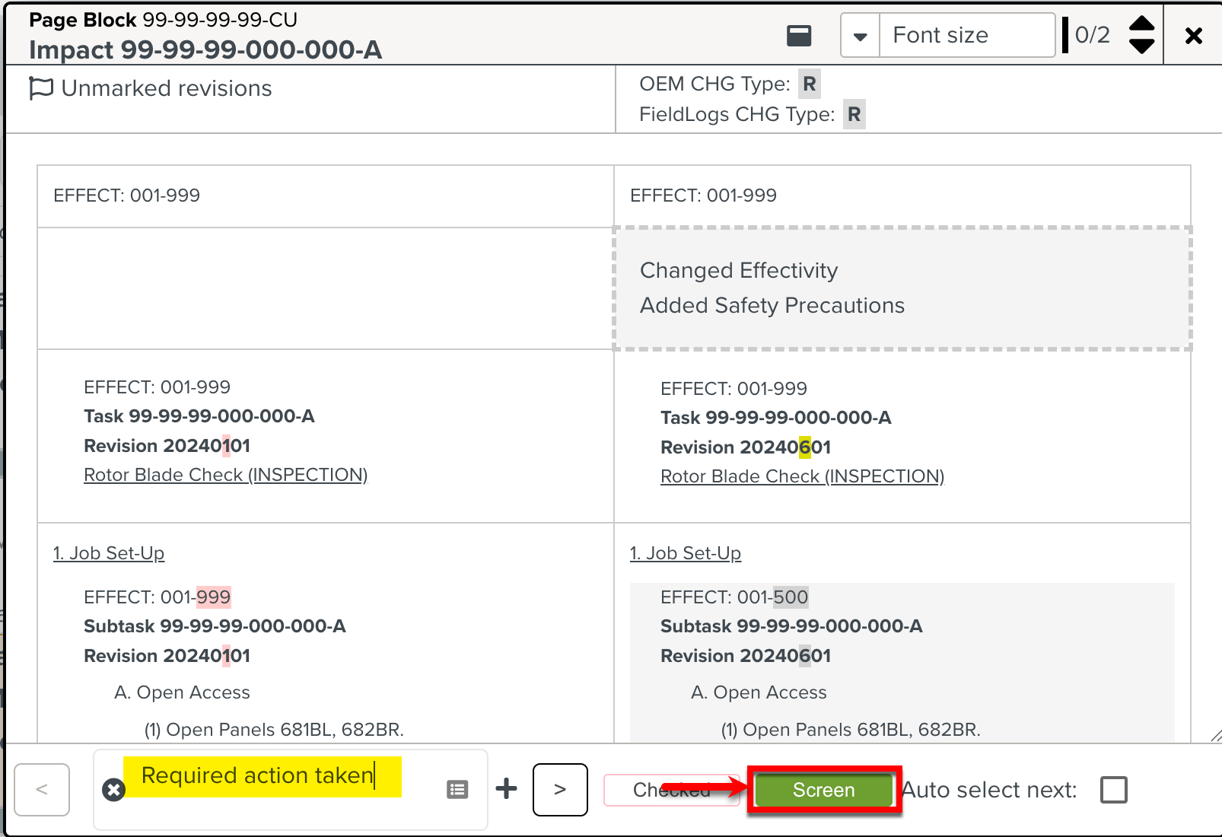The width and height of the screenshot is (1222, 837).
Task: Add a comment with the plus icon
Action: (x=506, y=789)
